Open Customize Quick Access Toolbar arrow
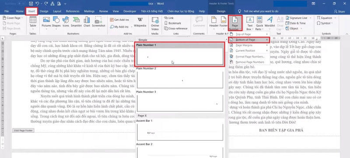The width and height of the screenshot is (350, 158). point(65,4)
